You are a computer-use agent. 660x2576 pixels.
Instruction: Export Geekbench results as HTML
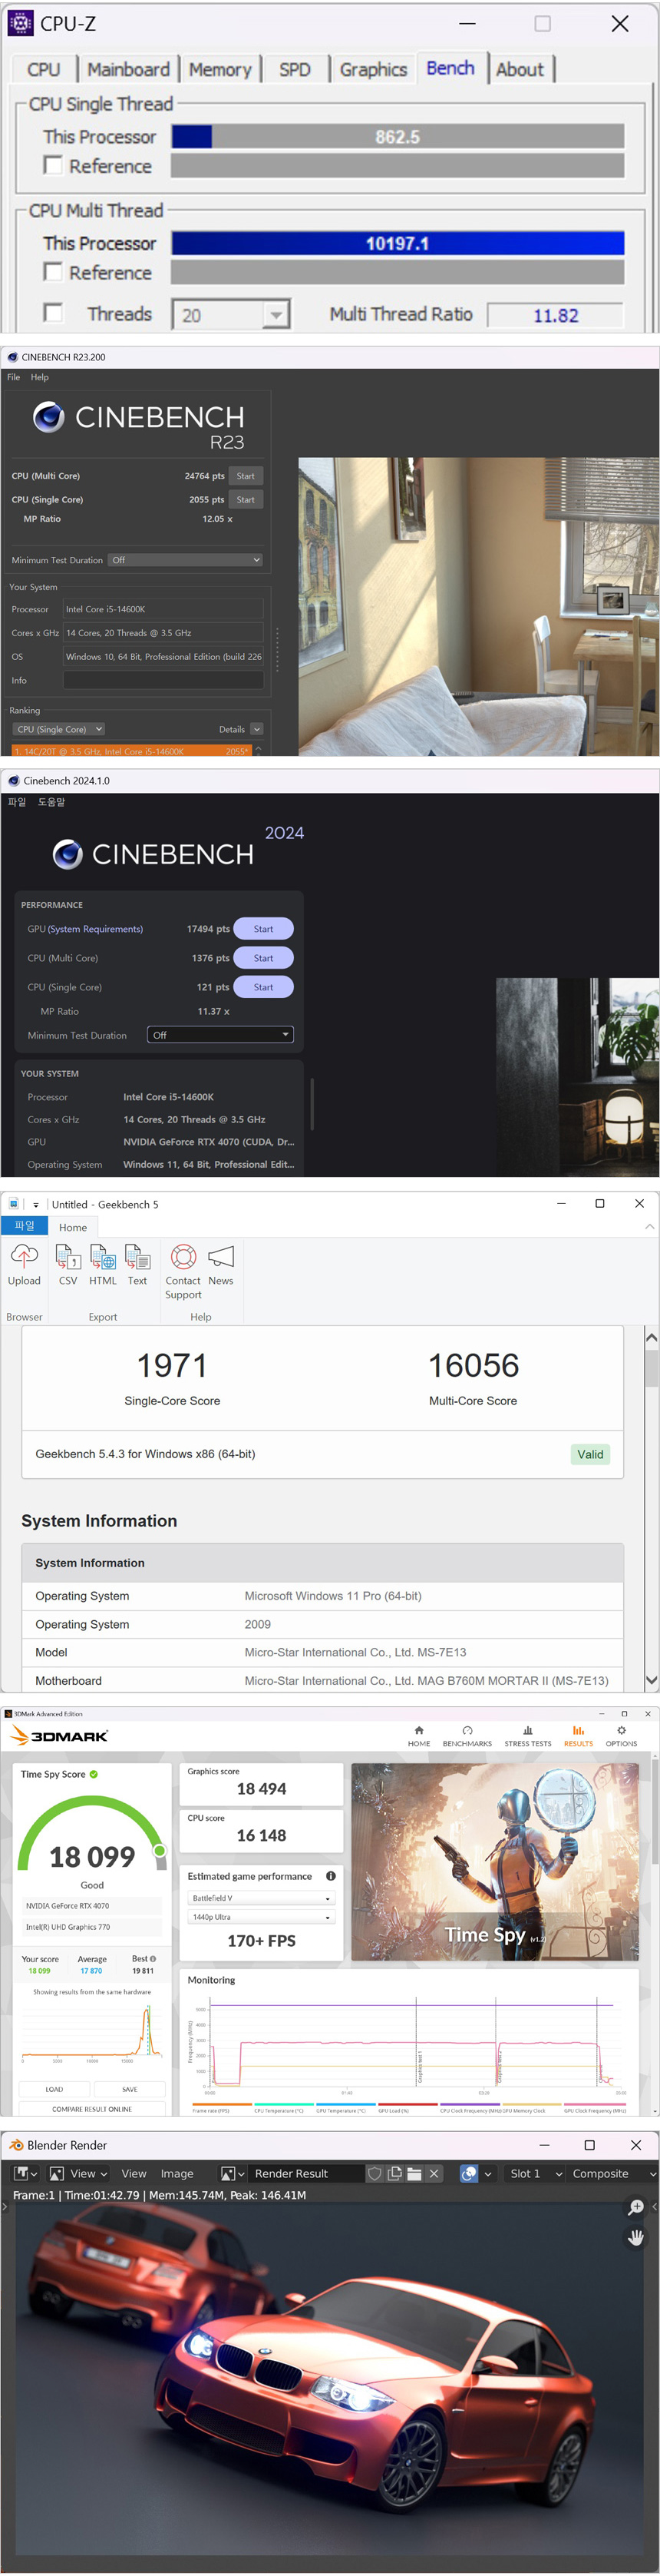tap(103, 1264)
